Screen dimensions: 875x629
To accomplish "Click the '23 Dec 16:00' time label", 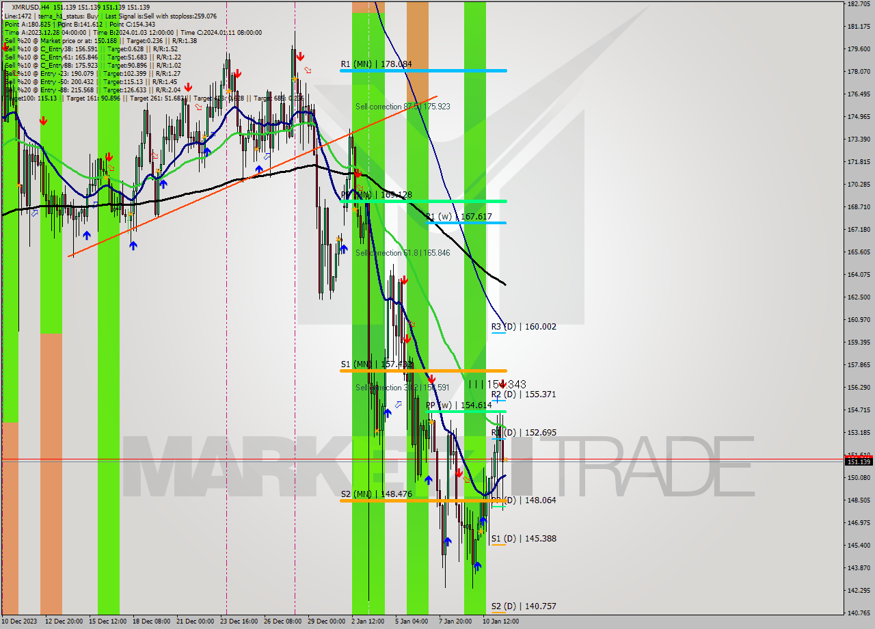I will tap(239, 621).
